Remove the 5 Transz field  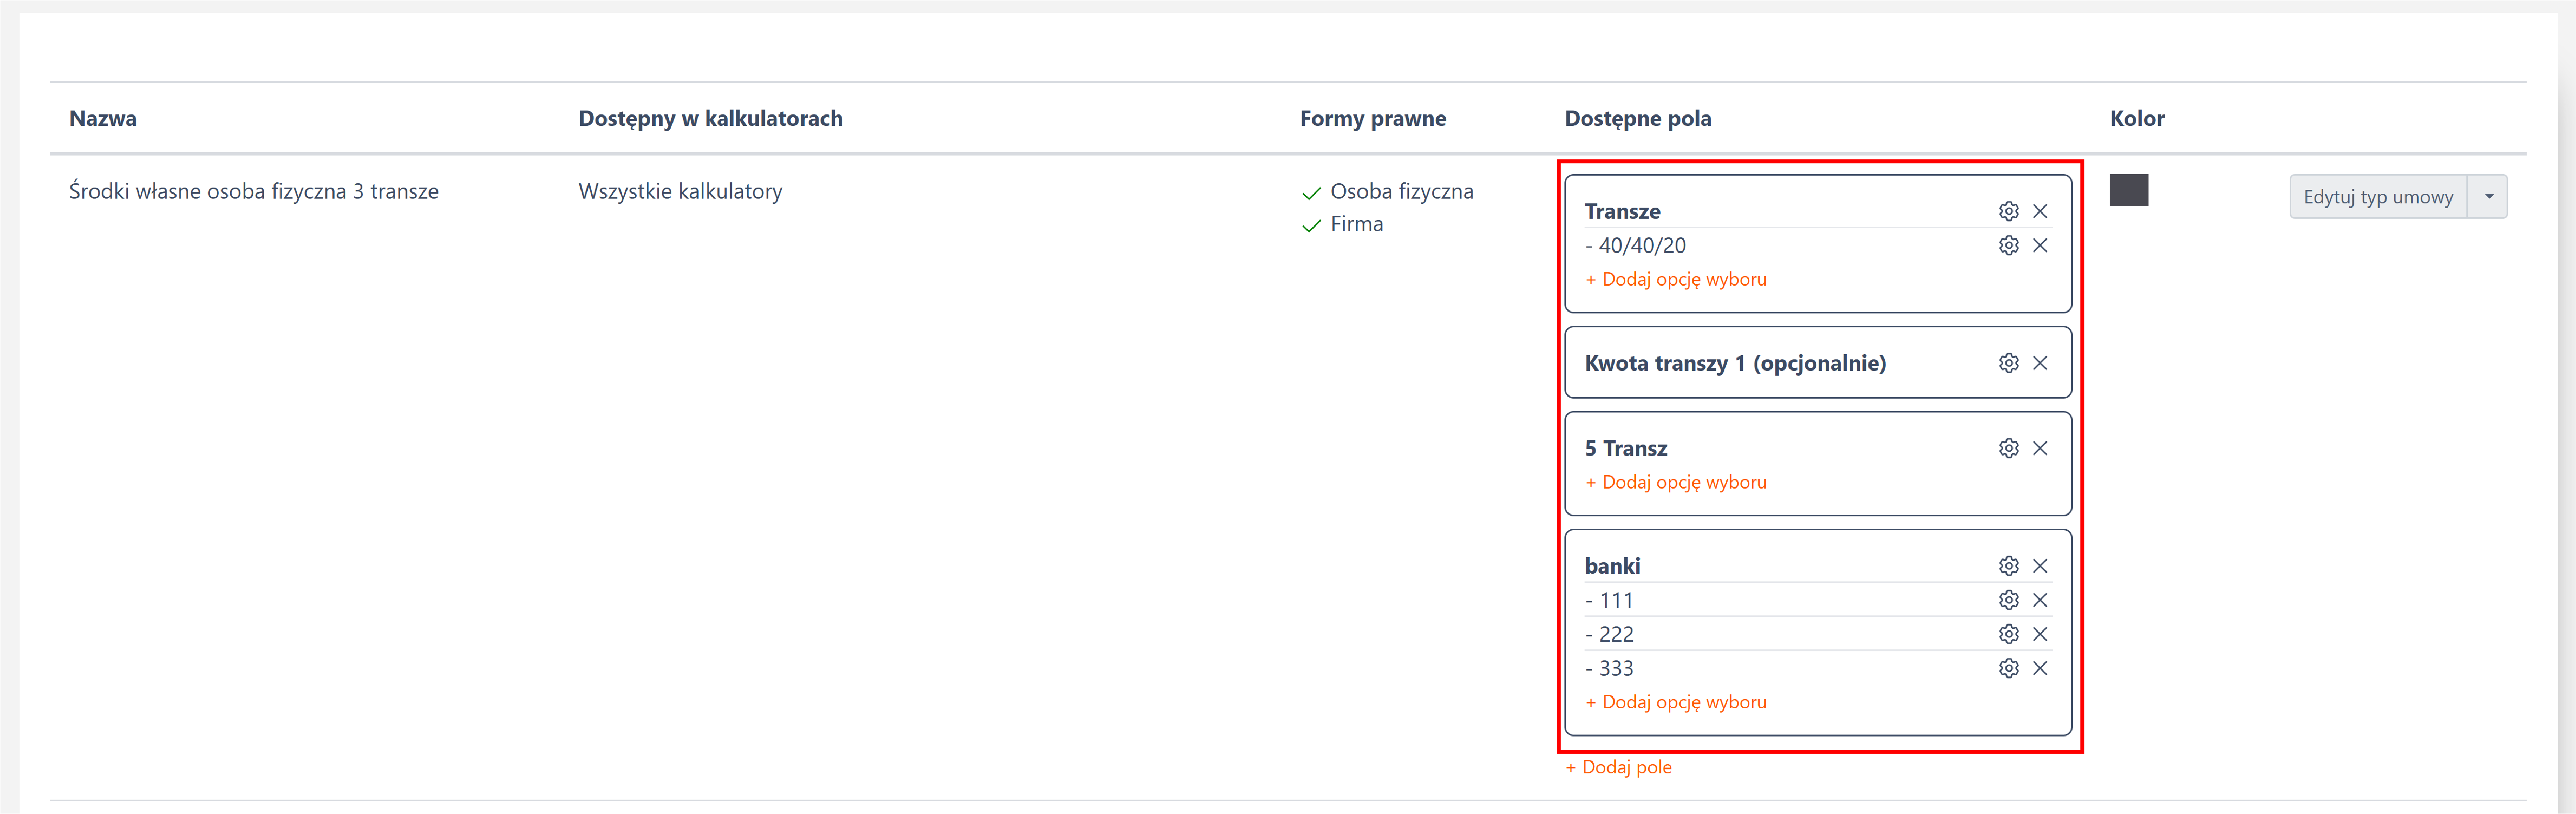click(x=2040, y=448)
